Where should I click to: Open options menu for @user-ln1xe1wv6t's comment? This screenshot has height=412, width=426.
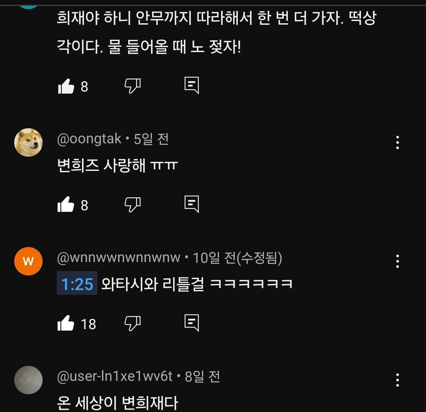click(x=398, y=380)
